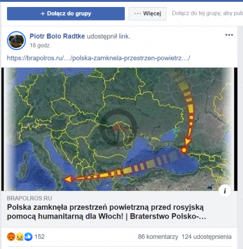Click the "Dołącz do grupy" join button
Screen dimensions: 243x249
tap(66, 13)
